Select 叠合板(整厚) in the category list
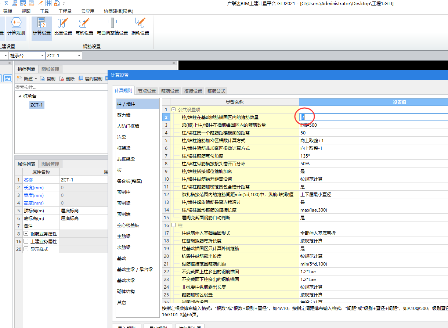Screen dimensions: 448x328 (x=138, y=181)
